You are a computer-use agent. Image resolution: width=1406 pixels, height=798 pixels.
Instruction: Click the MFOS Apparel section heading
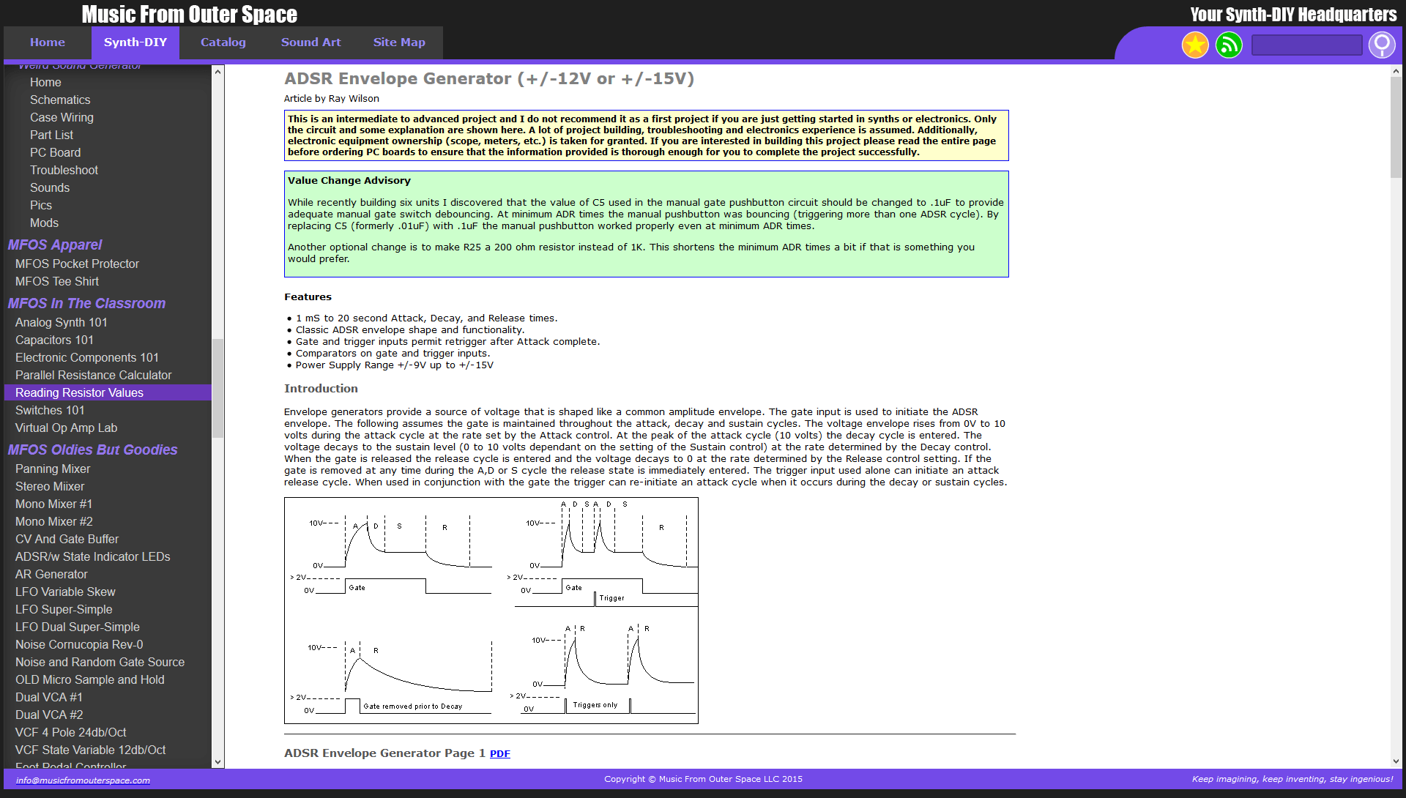pyautogui.click(x=55, y=245)
